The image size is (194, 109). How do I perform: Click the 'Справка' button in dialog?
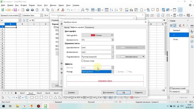click(x=72, y=92)
